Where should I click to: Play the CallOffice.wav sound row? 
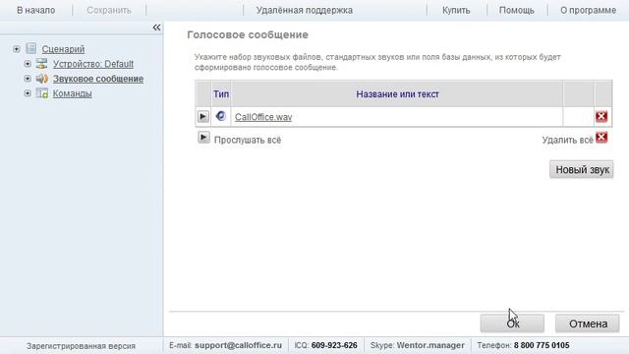[x=203, y=117]
